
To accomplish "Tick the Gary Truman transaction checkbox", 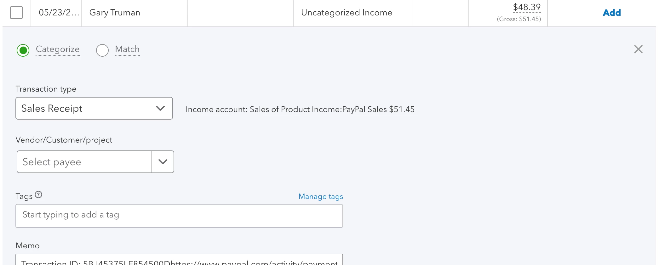I will 16,13.
